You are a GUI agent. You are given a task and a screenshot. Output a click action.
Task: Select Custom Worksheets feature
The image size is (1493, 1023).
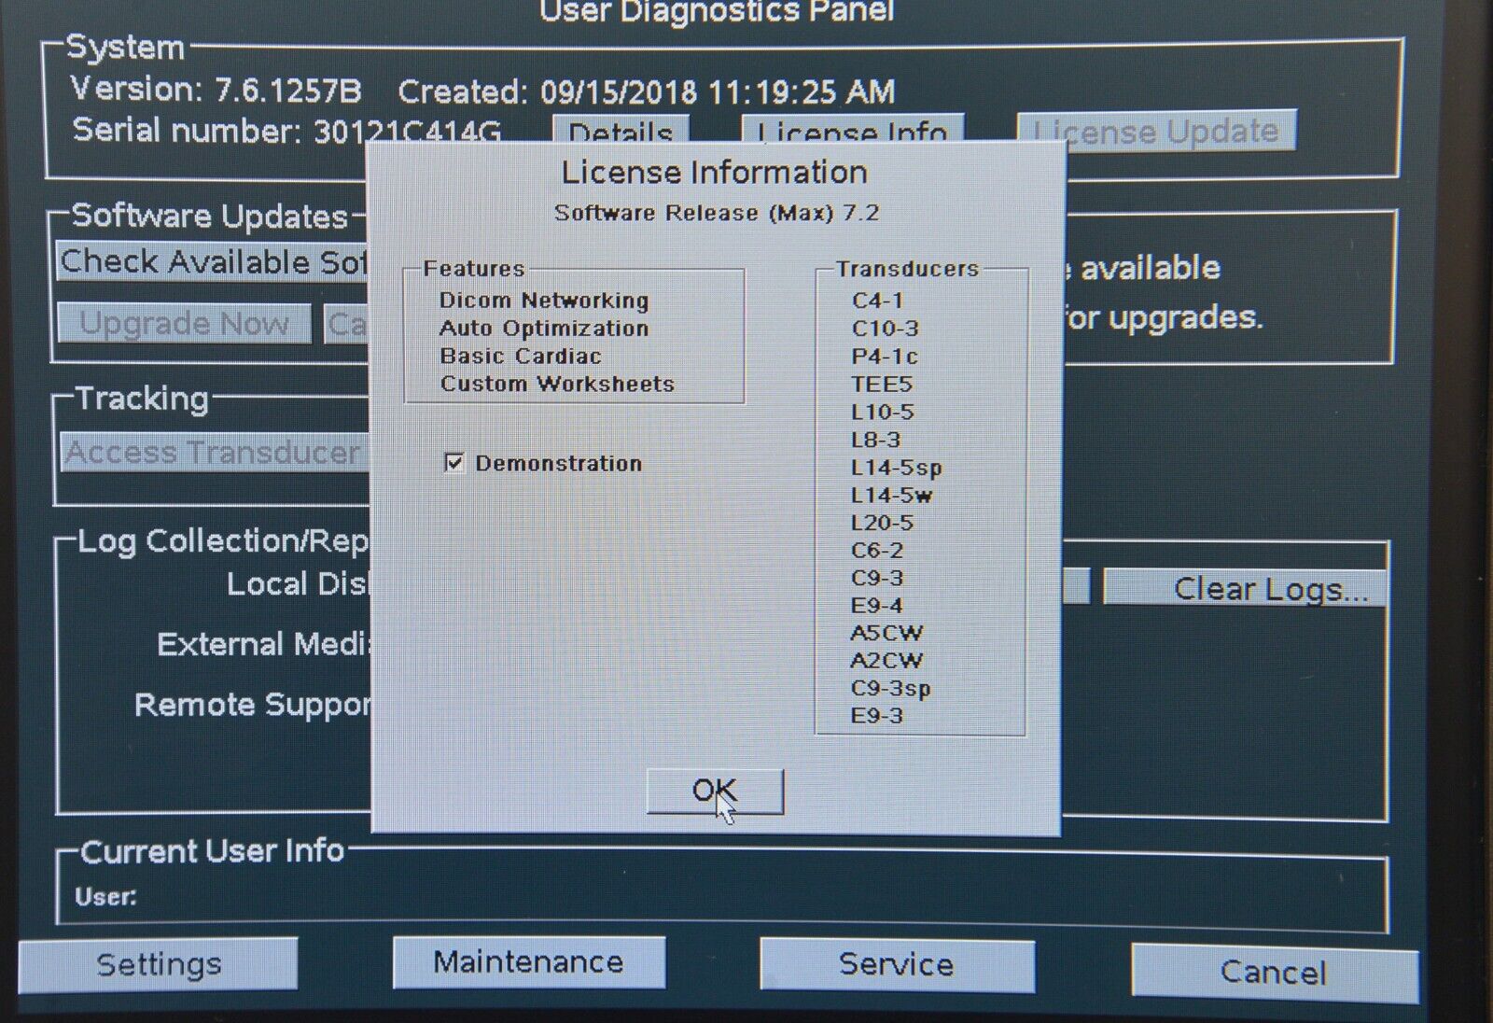coord(557,384)
